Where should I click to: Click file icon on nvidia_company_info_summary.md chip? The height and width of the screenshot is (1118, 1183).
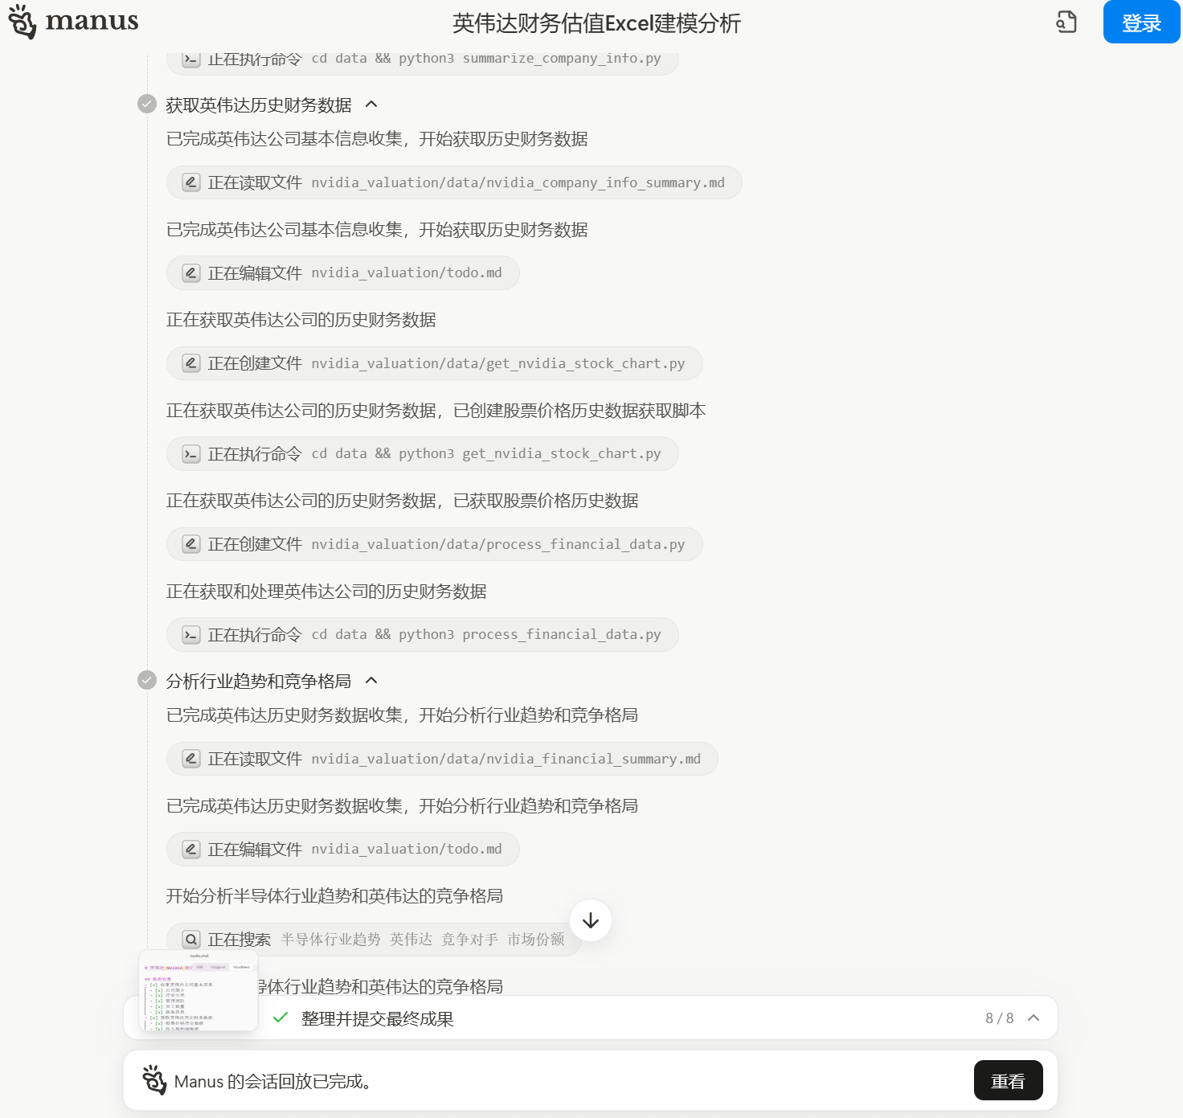coord(191,182)
